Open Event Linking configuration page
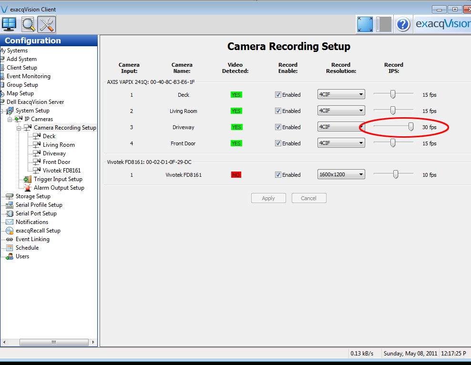471x365 pixels. tap(32, 239)
